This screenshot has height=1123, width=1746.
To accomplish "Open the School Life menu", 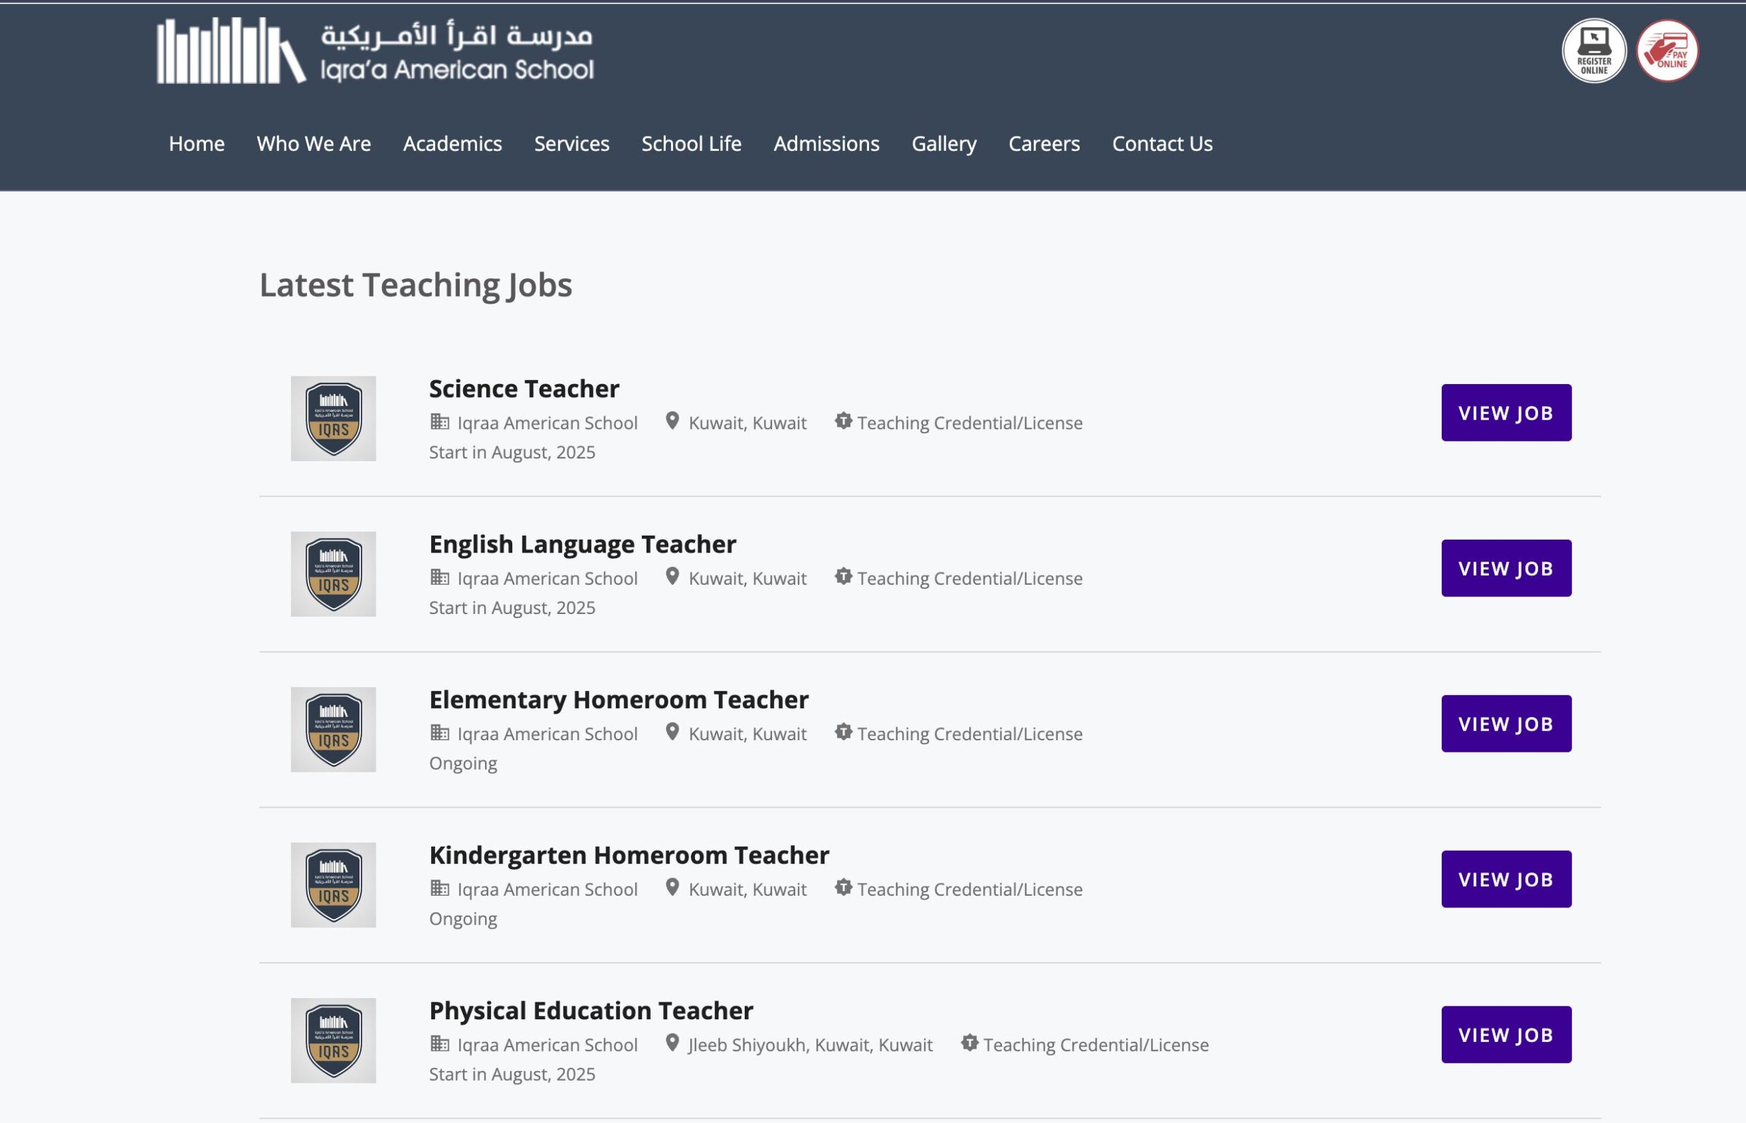I will coord(691,144).
